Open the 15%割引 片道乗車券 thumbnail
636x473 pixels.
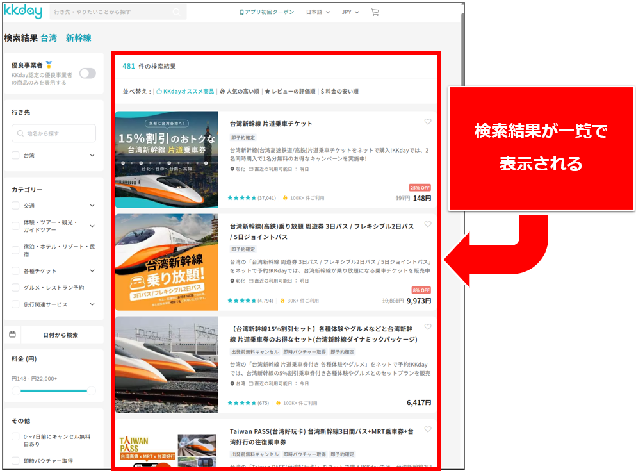pyautogui.click(x=167, y=160)
